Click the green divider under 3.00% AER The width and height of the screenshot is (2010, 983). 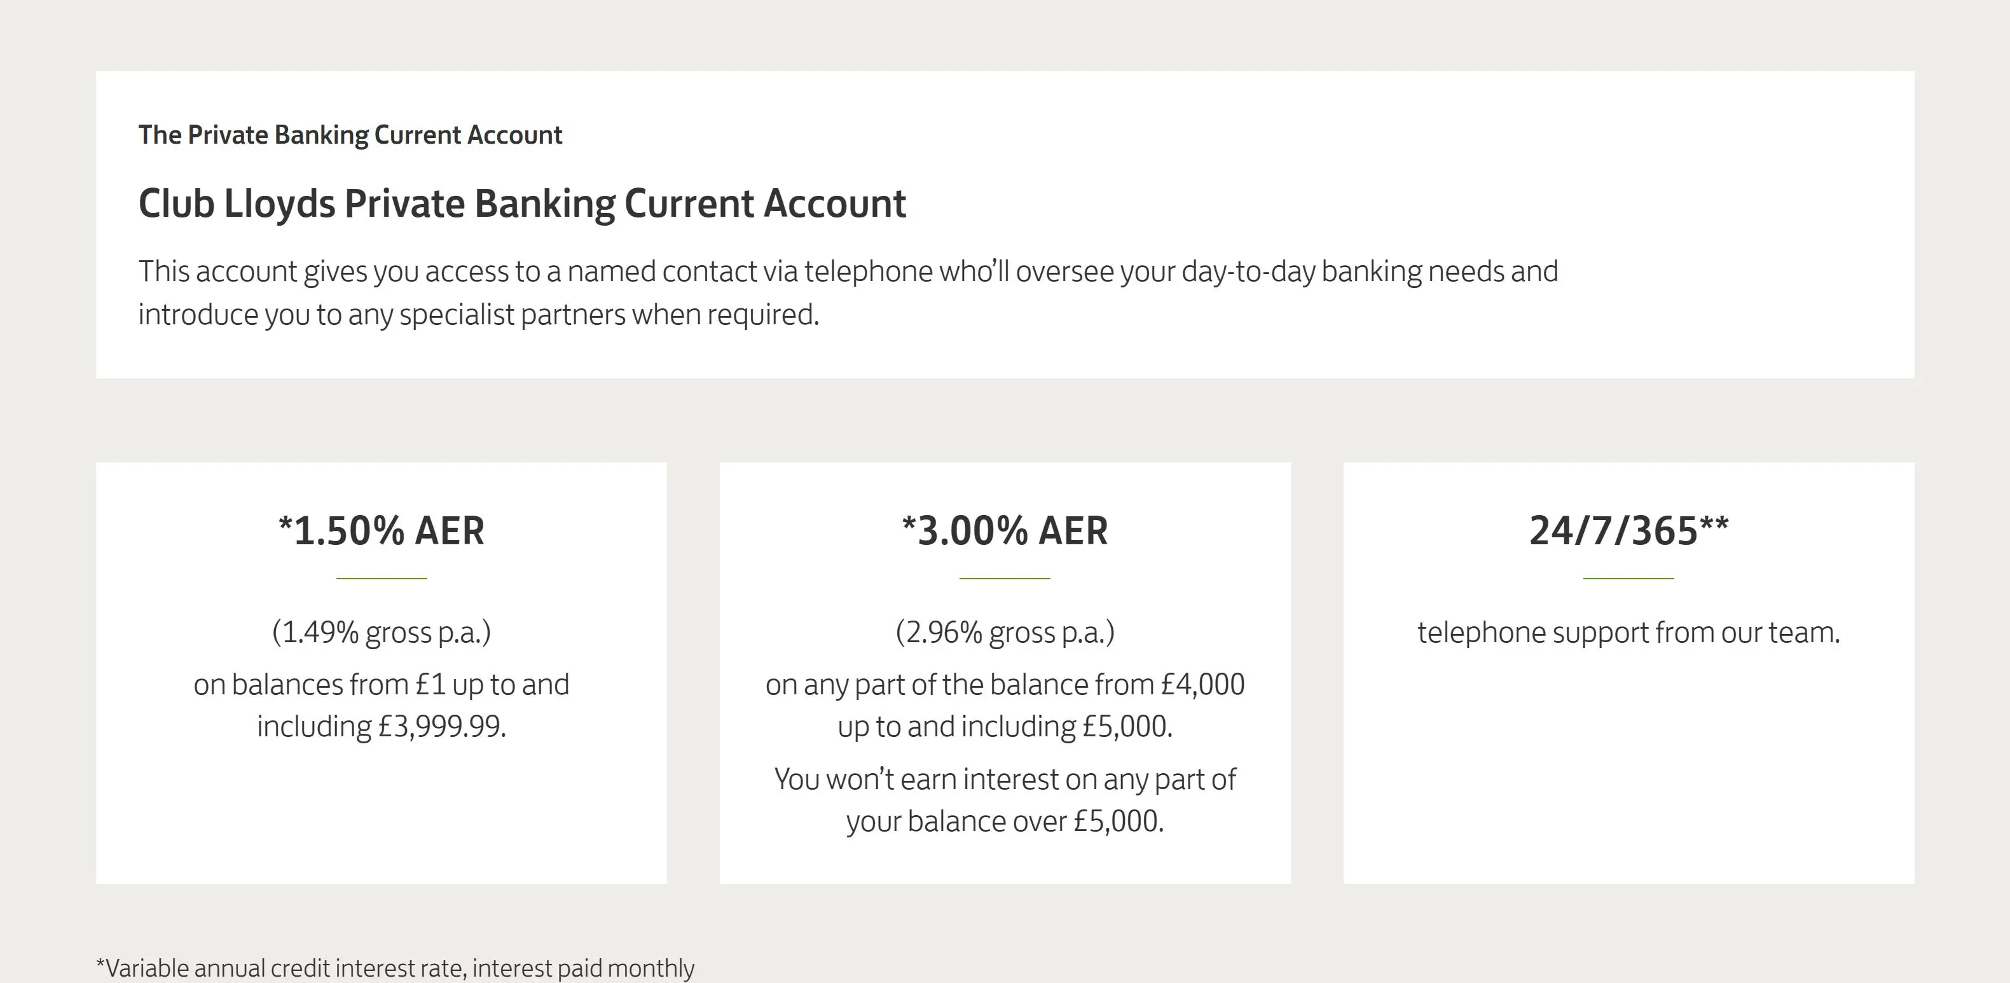click(x=1005, y=578)
